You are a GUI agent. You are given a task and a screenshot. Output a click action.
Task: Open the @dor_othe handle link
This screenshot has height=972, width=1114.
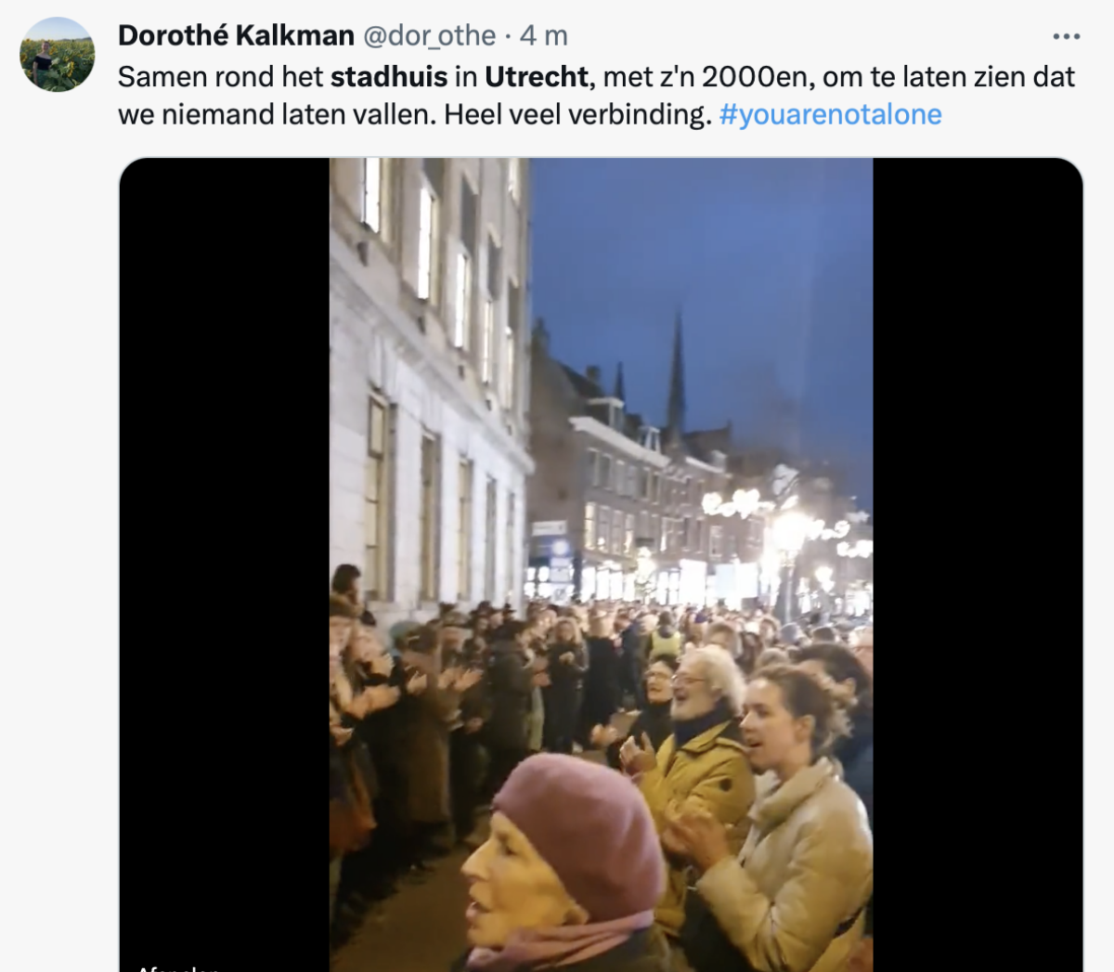(x=429, y=35)
